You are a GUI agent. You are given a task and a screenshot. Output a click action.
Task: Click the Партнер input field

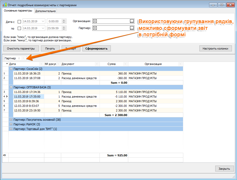[x=113, y=28]
